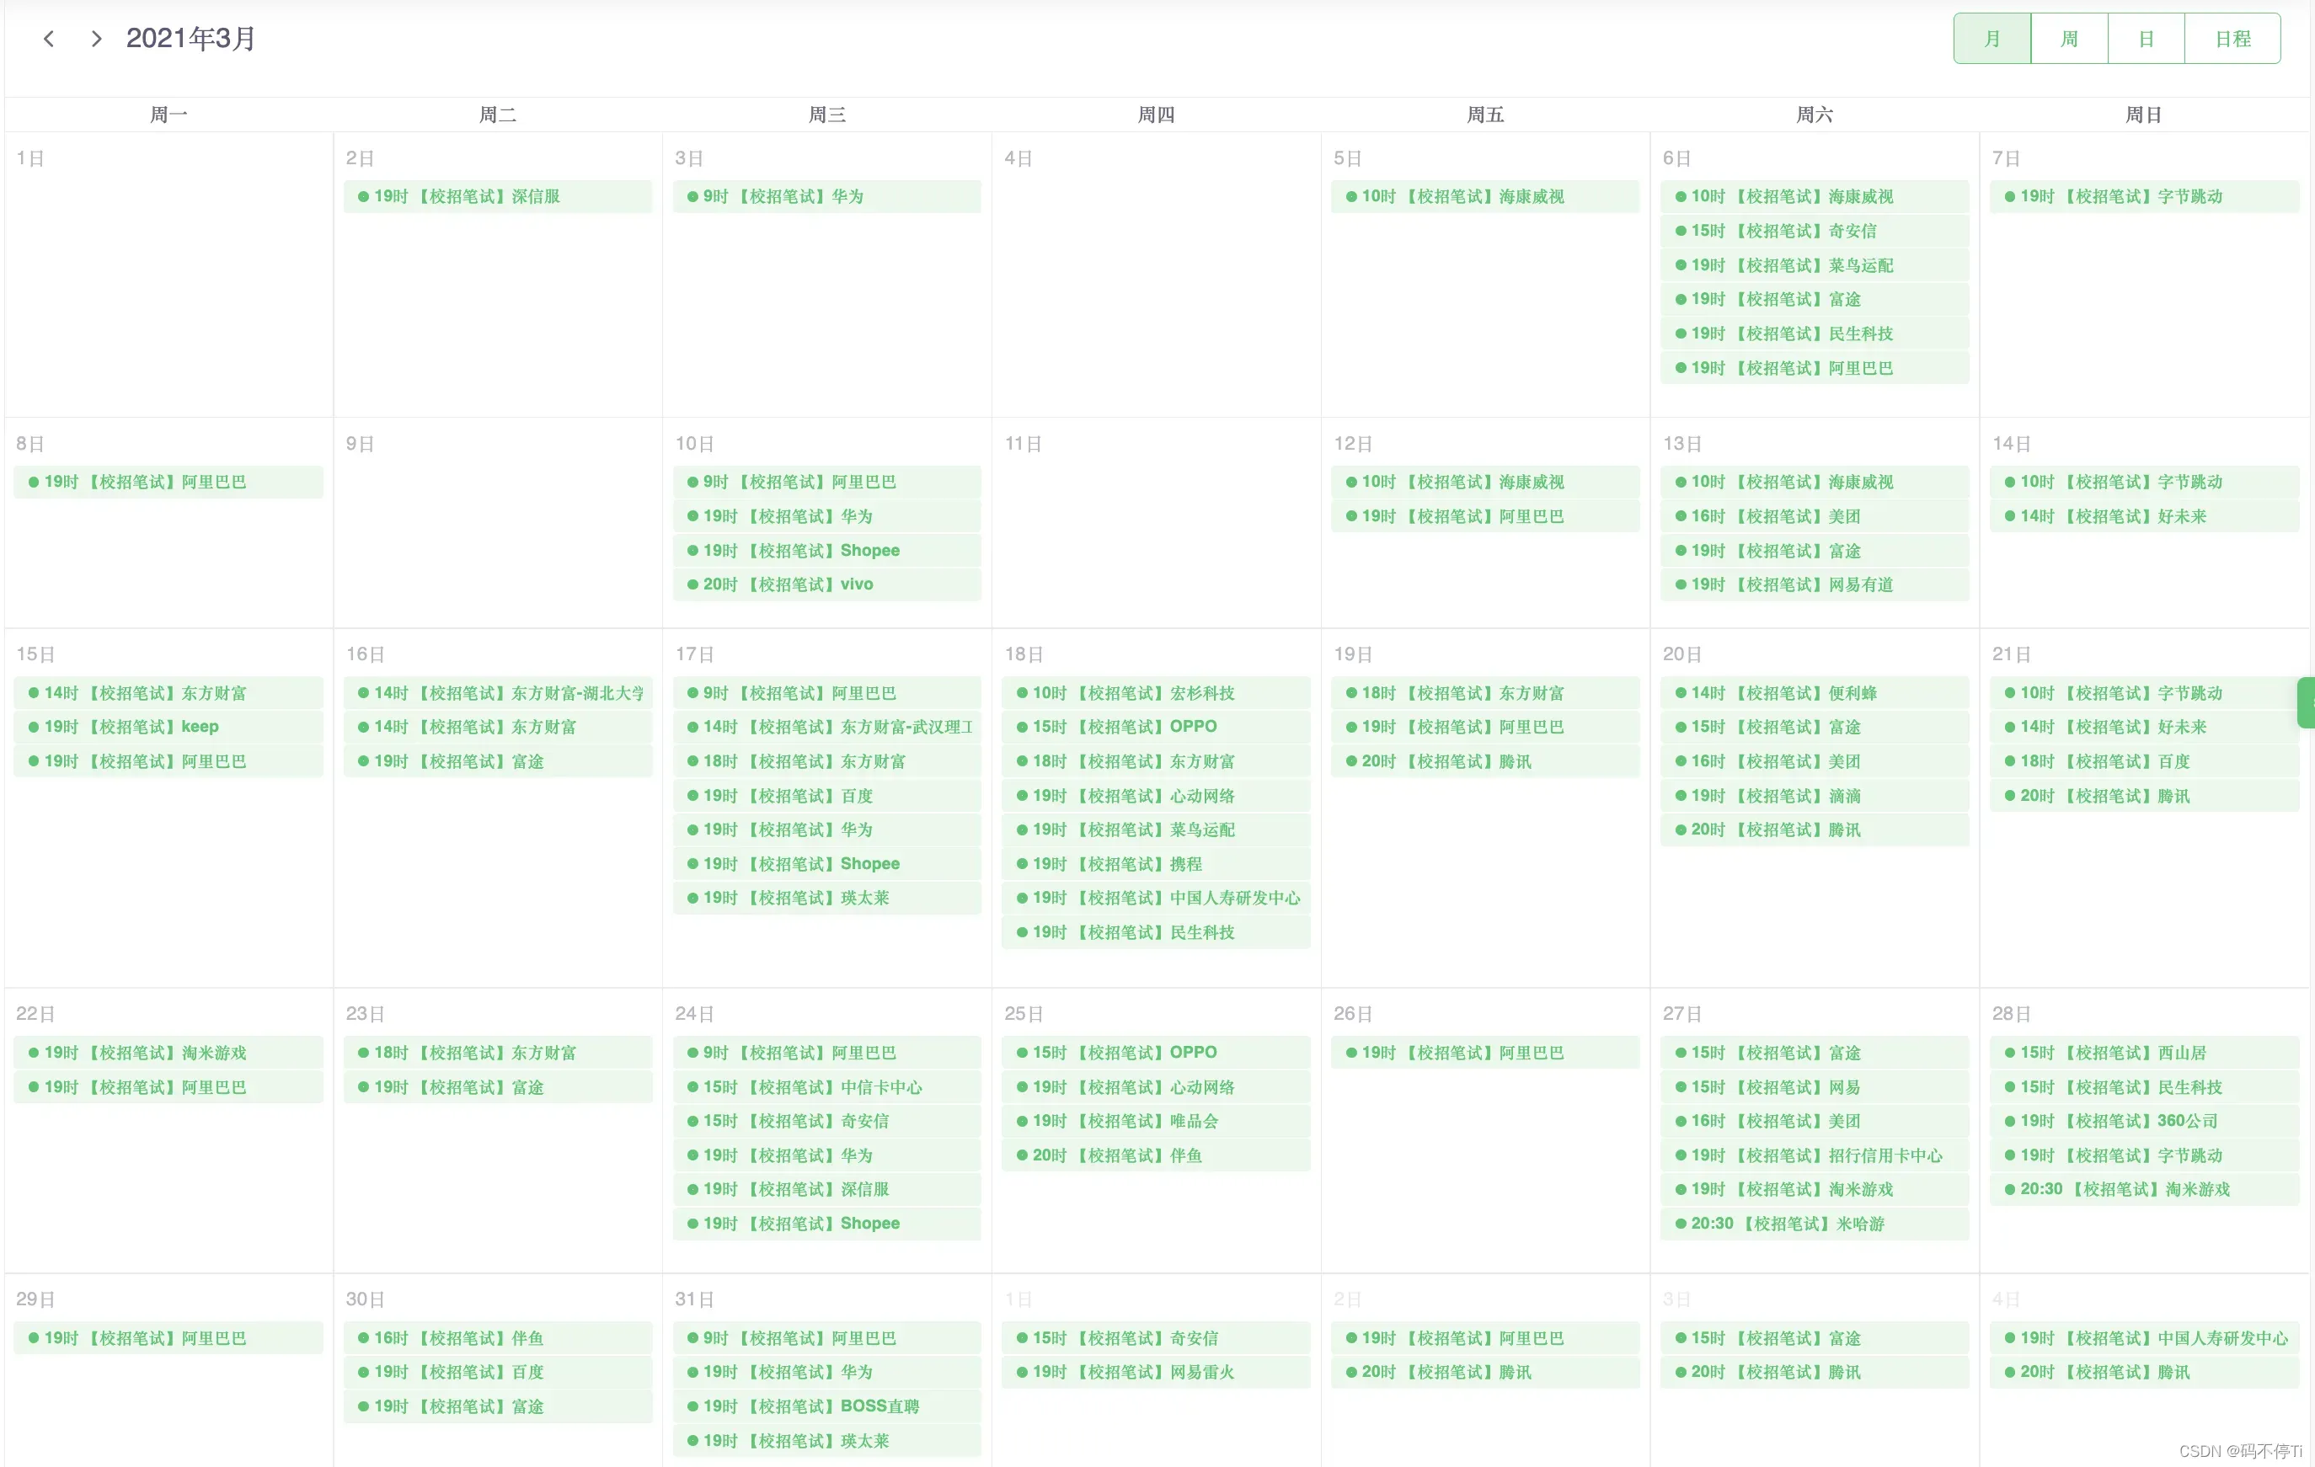The width and height of the screenshot is (2315, 1467).
Task: Open the 21日 18时 百度 event
Action: click(x=2144, y=761)
